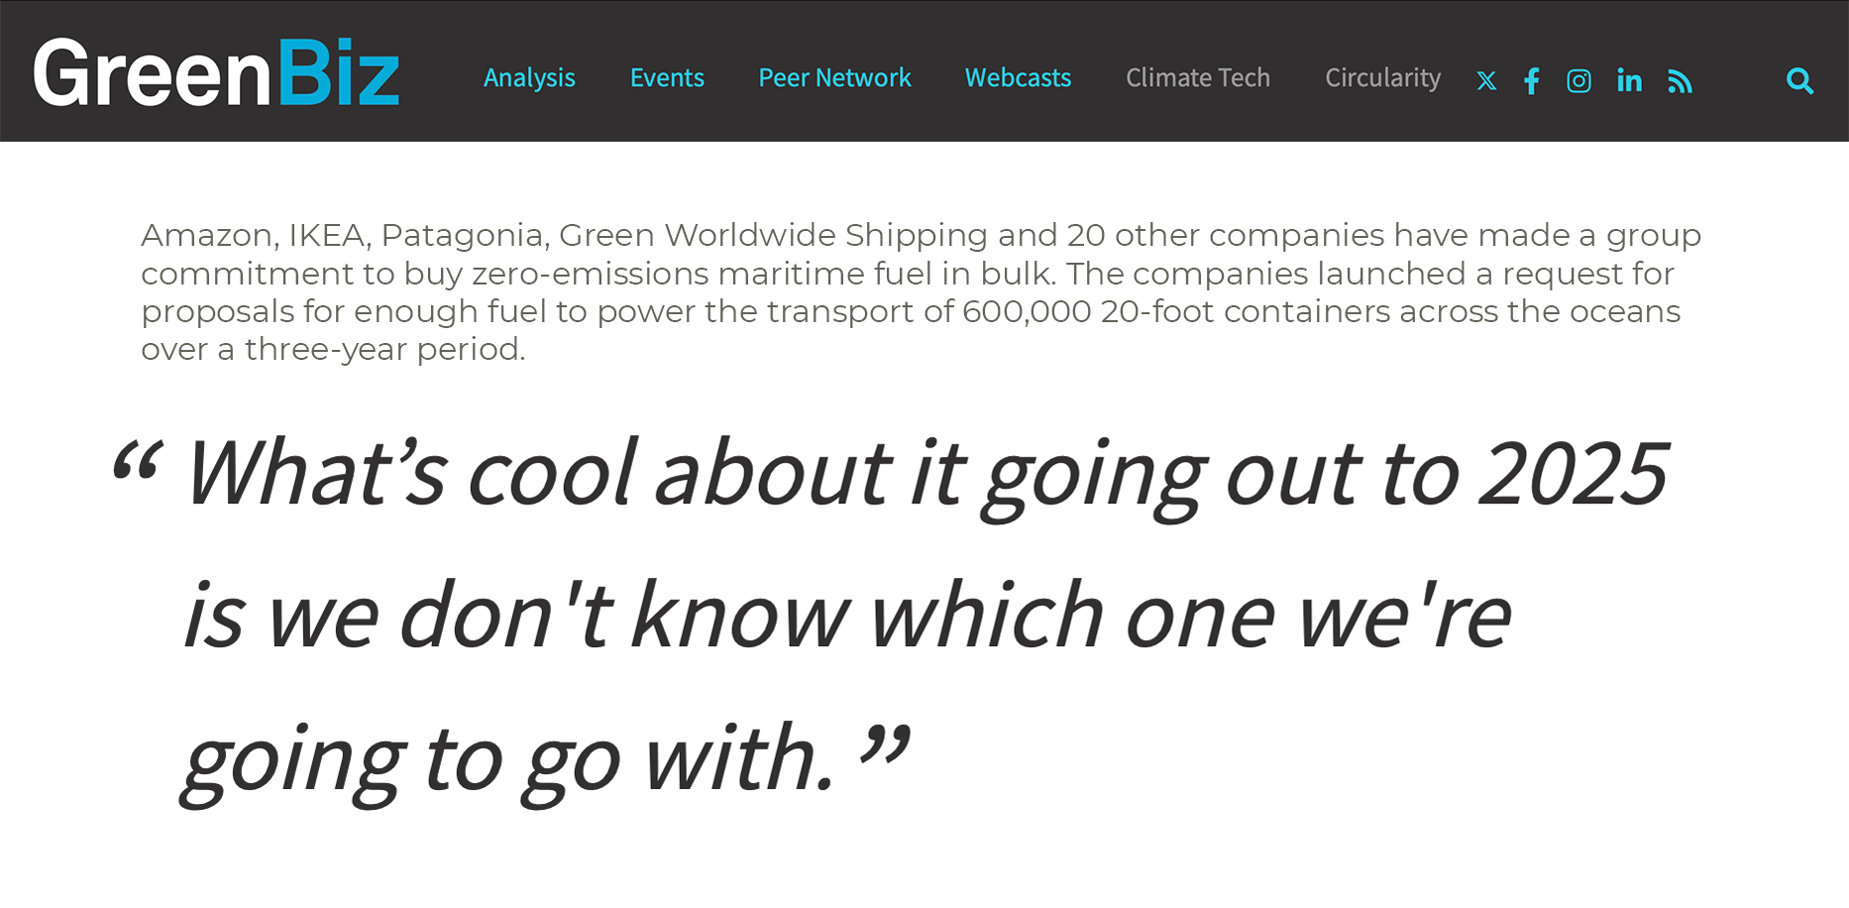1849x908 pixels.
Task: Go to the LinkedIn icon link
Action: pyautogui.click(x=1629, y=80)
